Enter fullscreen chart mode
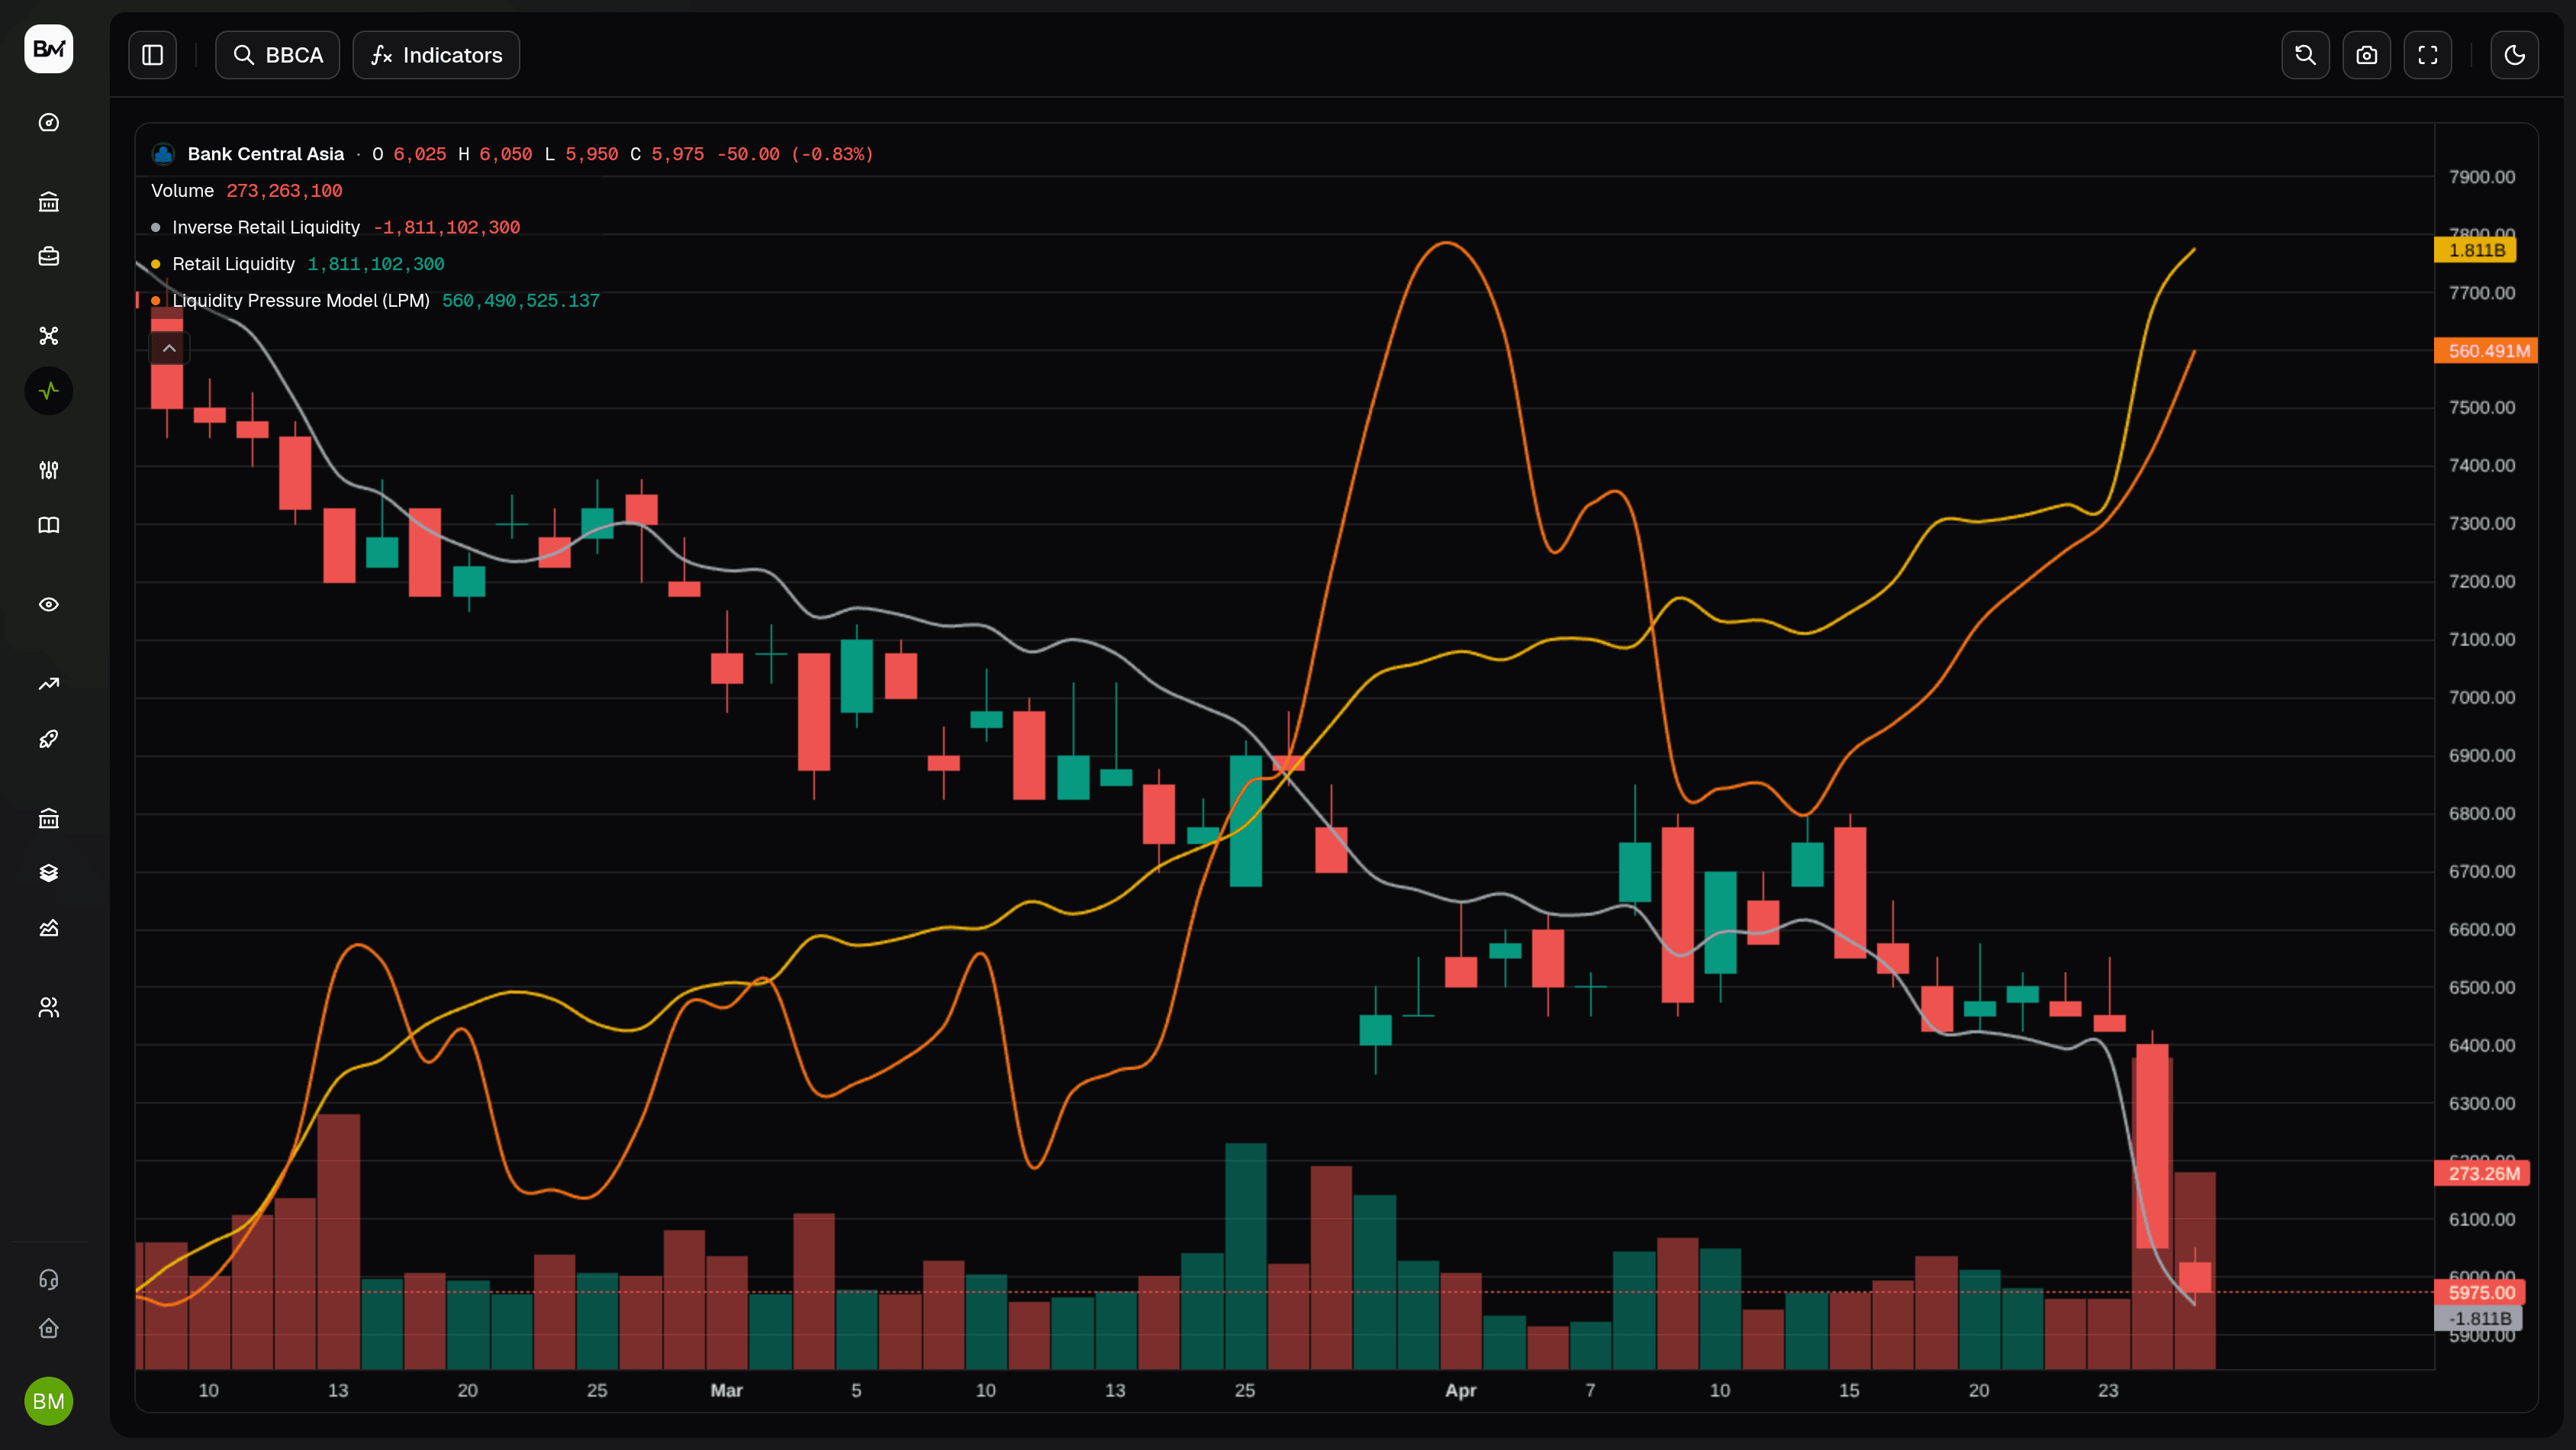Image resolution: width=2576 pixels, height=1450 pixels. point(2428,55)
